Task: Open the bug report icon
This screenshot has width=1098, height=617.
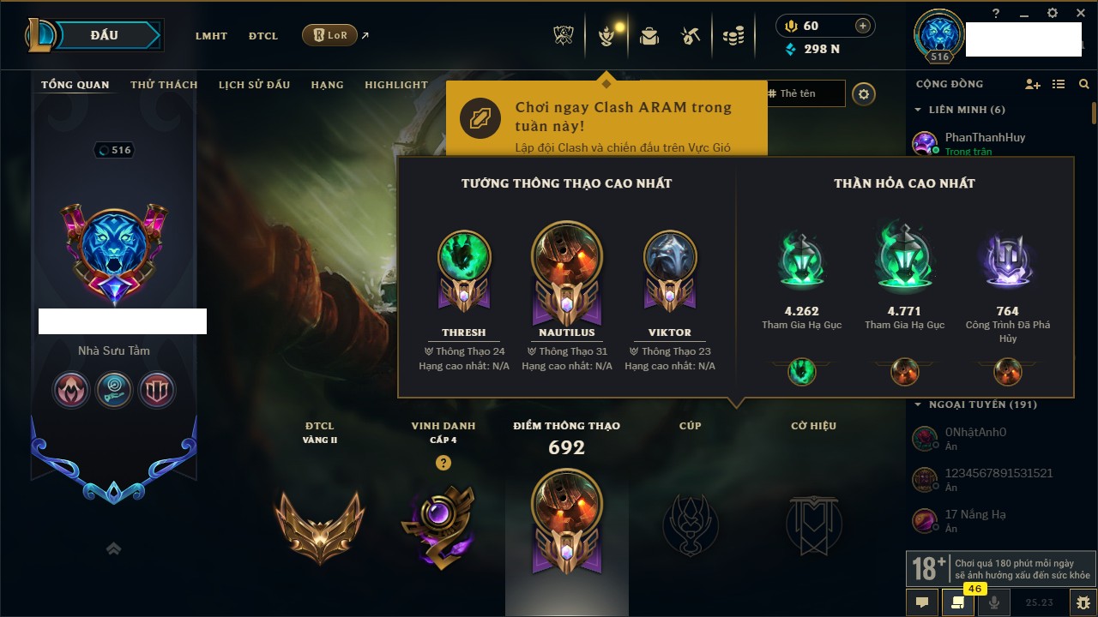Action: coord(1083,602)
